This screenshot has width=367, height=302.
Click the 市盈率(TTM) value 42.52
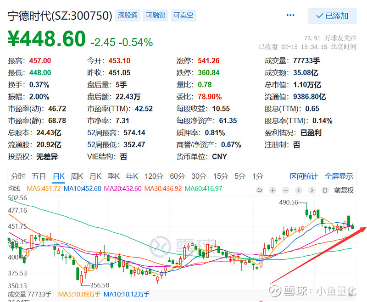click(144, 109)
